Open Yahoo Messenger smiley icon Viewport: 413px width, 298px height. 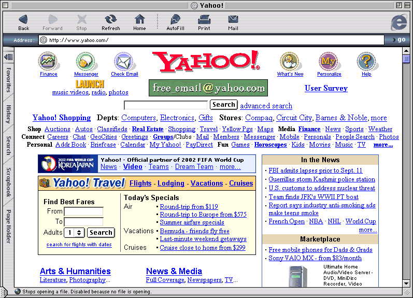(x=86, y=62)
